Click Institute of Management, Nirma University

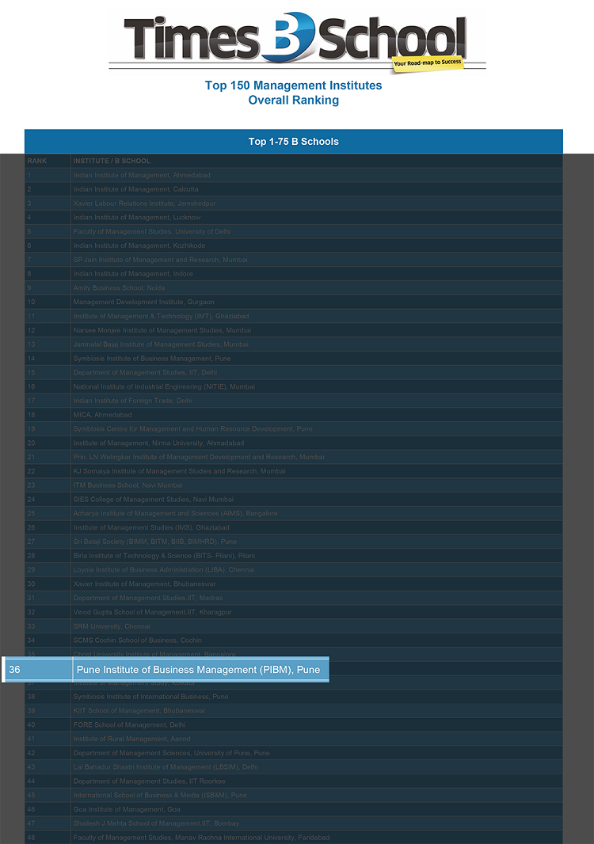[x=159, y=443]
